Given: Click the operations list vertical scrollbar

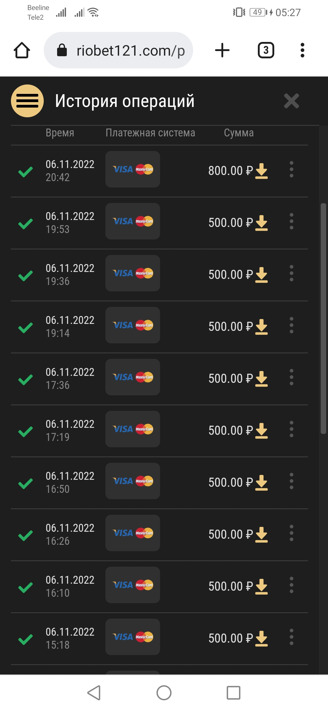Looking at the screenshot, I should (x=323, y=319).
